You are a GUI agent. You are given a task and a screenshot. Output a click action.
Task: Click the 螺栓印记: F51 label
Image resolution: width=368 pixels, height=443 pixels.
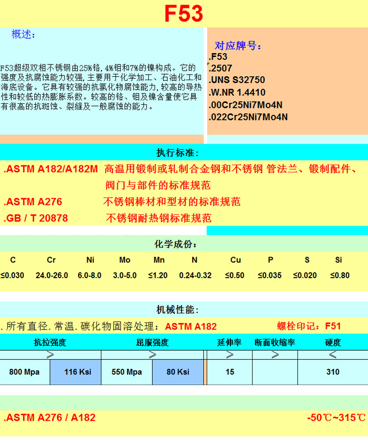309,326
